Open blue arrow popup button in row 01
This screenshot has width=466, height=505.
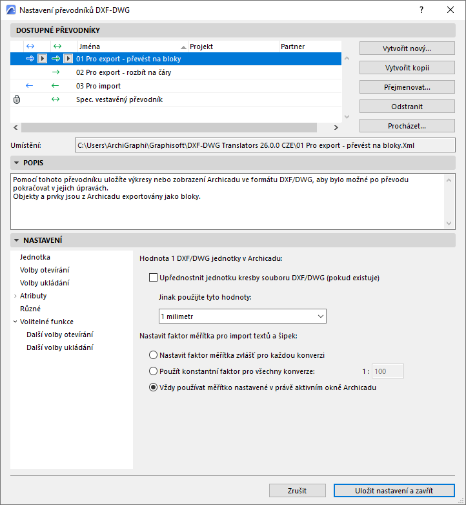pos(42,59)
